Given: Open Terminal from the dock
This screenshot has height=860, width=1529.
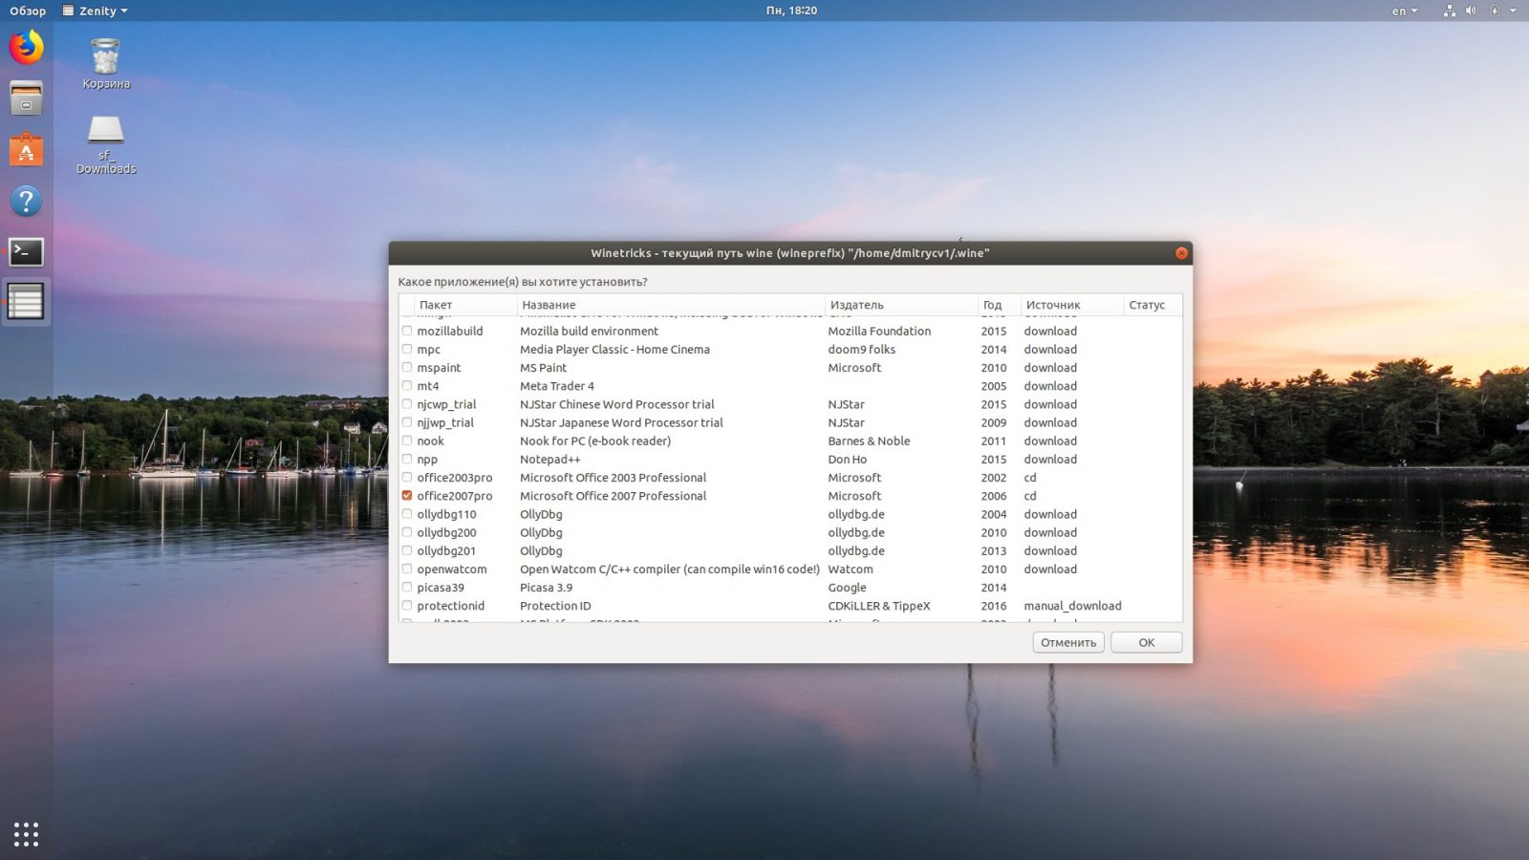Looking at the screenshot, I should click(x=26, y=251).
